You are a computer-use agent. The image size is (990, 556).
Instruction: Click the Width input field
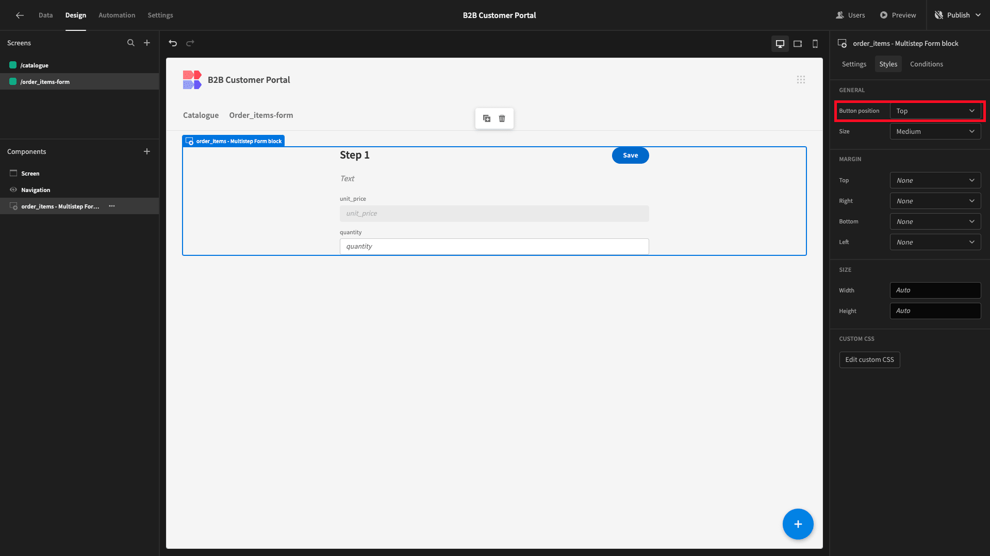935,290
